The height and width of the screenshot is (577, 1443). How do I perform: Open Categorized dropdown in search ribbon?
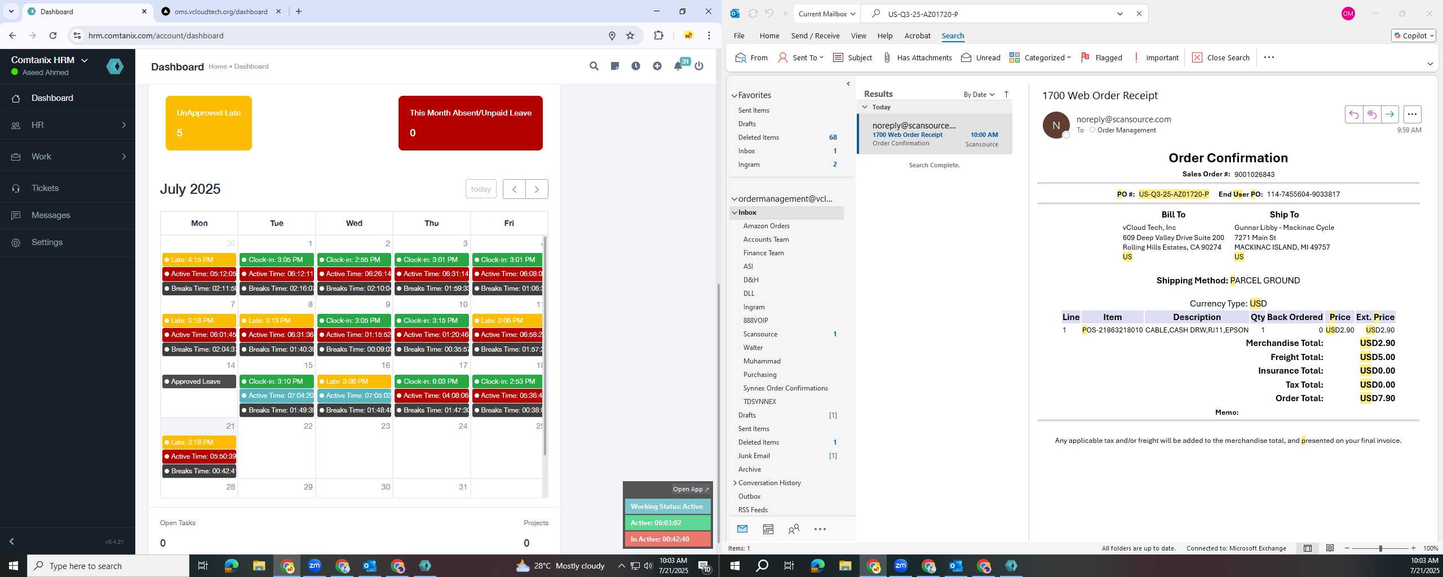pyautogui.click(x=1040, y=57)
